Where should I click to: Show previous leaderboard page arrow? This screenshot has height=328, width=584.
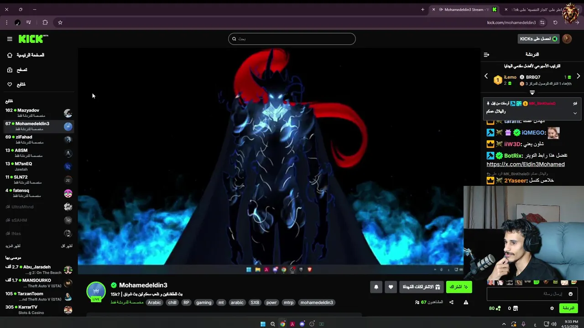point(486,77)
